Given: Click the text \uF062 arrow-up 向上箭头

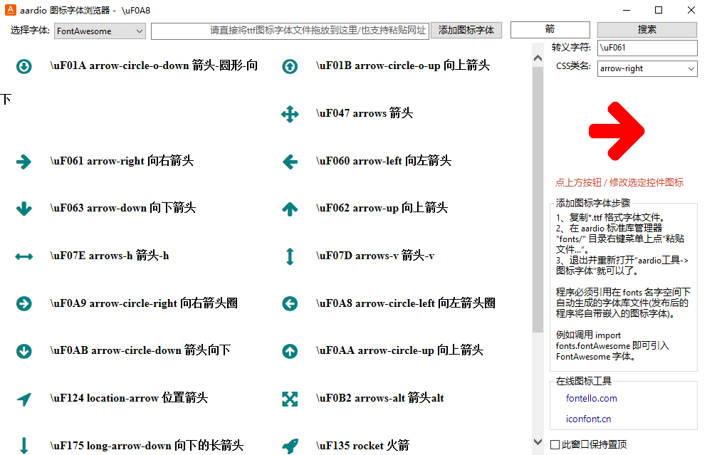Looking at the screenshot, I should coord(382,208).
